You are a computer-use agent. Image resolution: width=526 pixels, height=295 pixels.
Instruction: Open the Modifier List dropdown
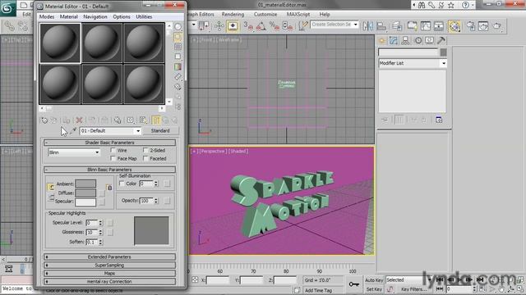(x=444, y=63)
